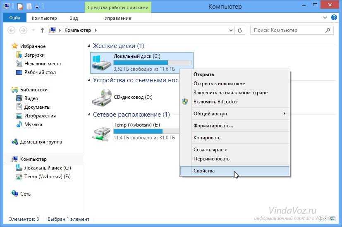
Task: Open address bar history dropdown
Action: point(231,31)
